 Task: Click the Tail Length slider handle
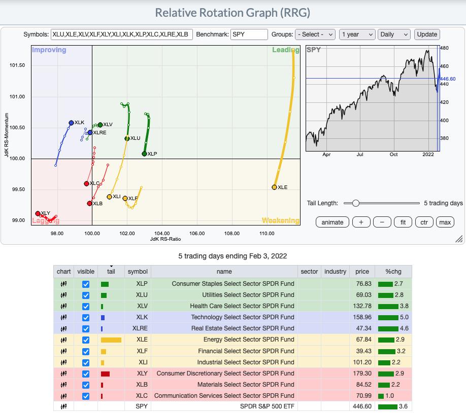click(356, 203)
